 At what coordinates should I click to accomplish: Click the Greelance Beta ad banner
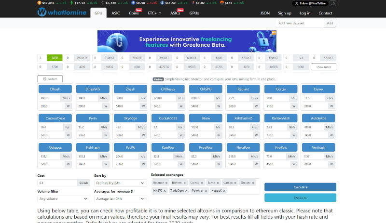187,41
